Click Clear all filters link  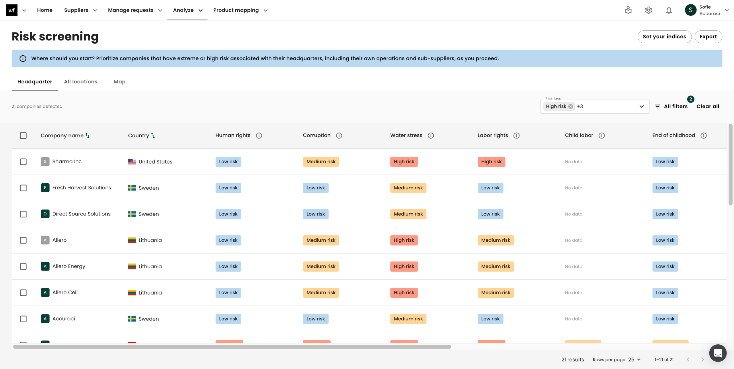708,107
